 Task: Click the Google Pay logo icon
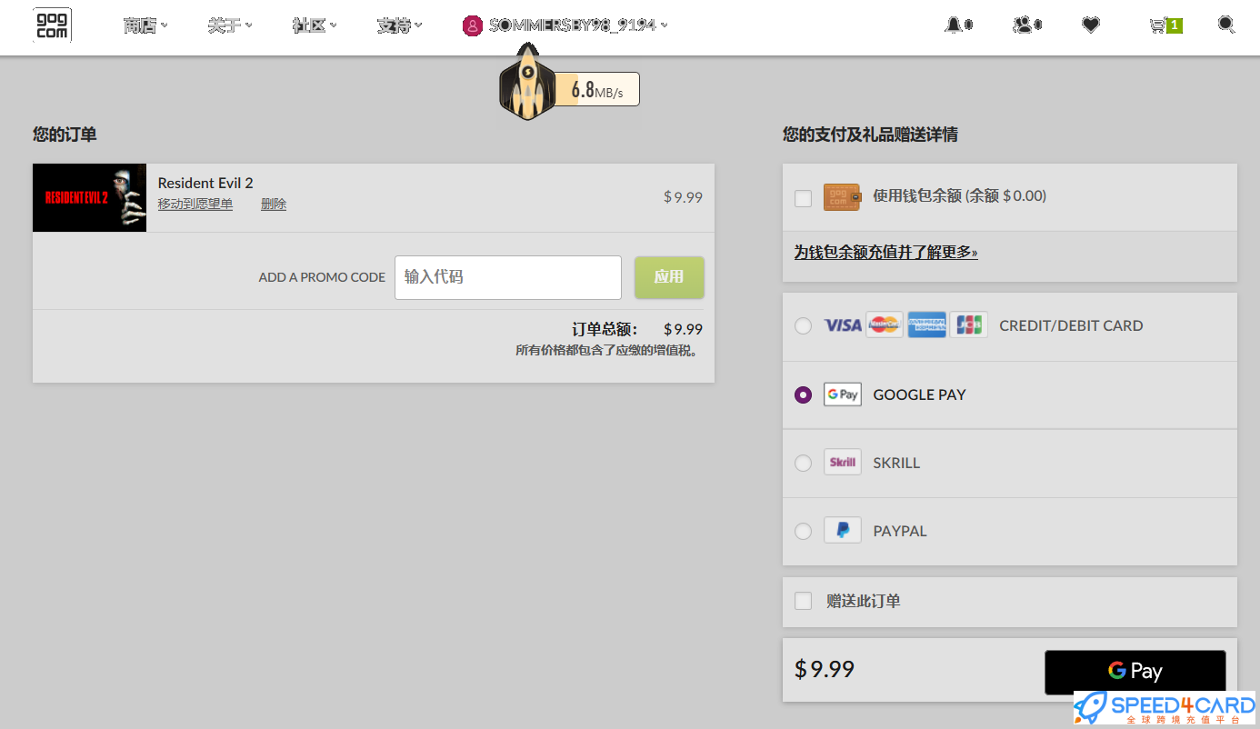843,394
